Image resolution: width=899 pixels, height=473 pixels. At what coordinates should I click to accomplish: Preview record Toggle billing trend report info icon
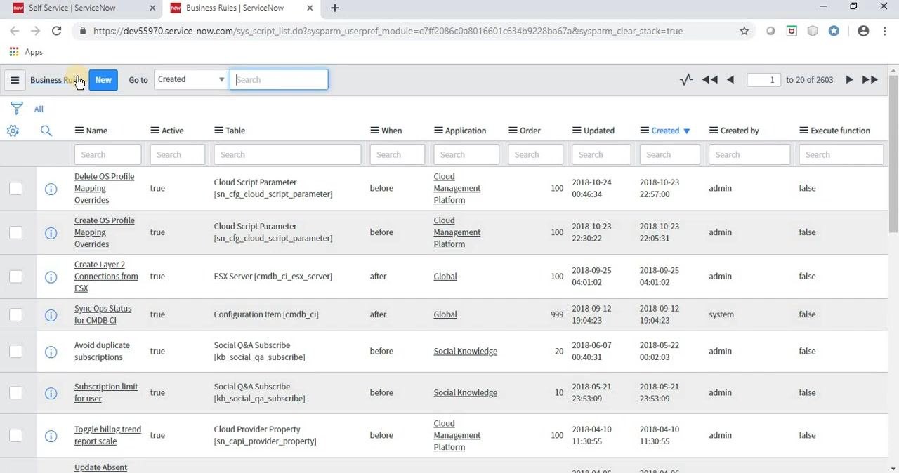[51, 436]
